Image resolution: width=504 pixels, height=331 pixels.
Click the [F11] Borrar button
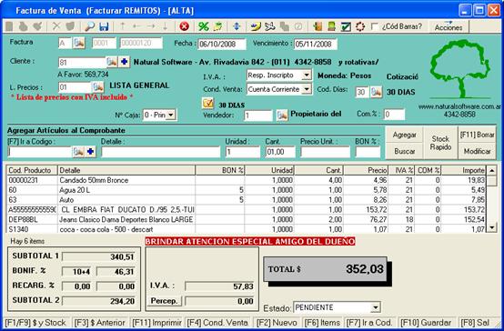(x=477, y=135)
